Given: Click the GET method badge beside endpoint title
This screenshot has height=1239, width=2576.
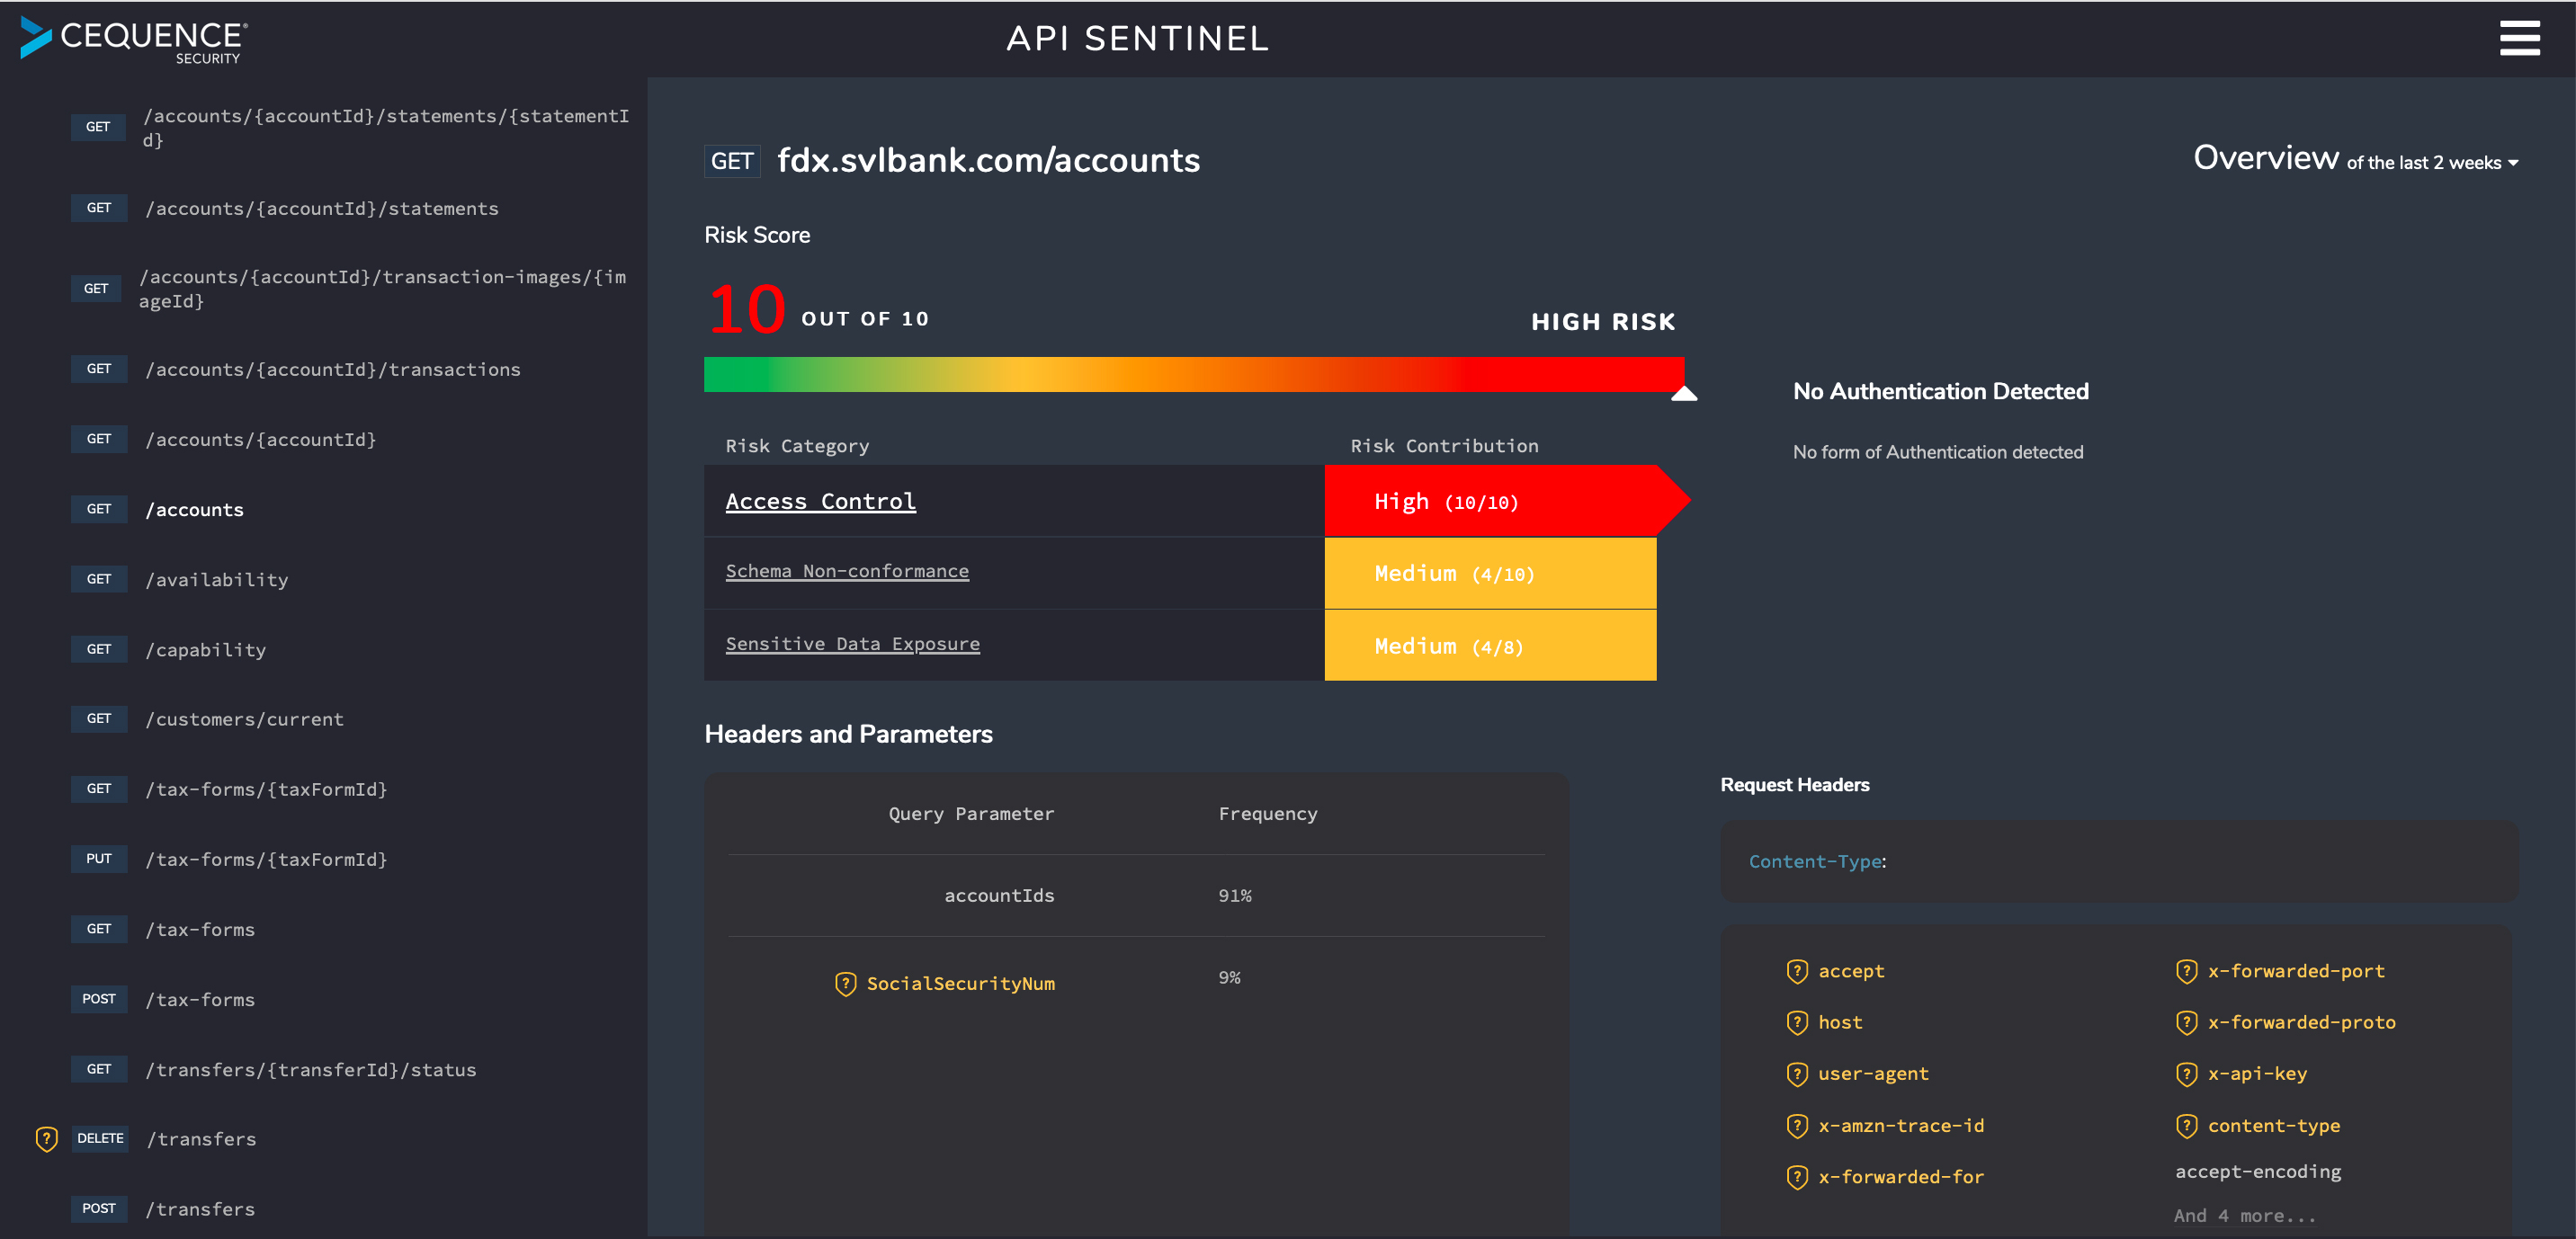Looking at the screenshot, I should (x=732, y=161).
